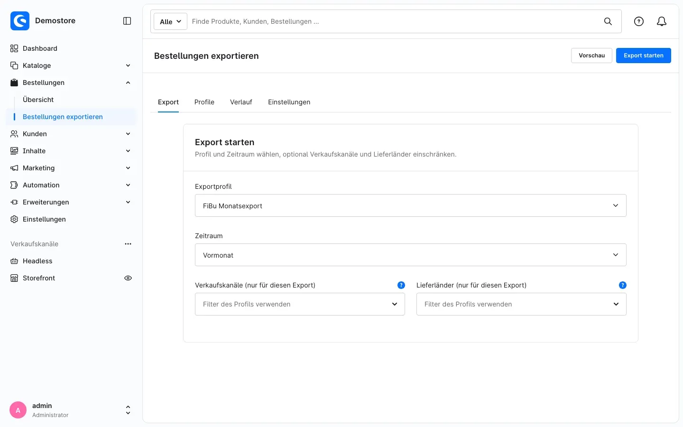Click the Export starten button
This screenshot has height=427, width=683.
(x=644, y=56)
